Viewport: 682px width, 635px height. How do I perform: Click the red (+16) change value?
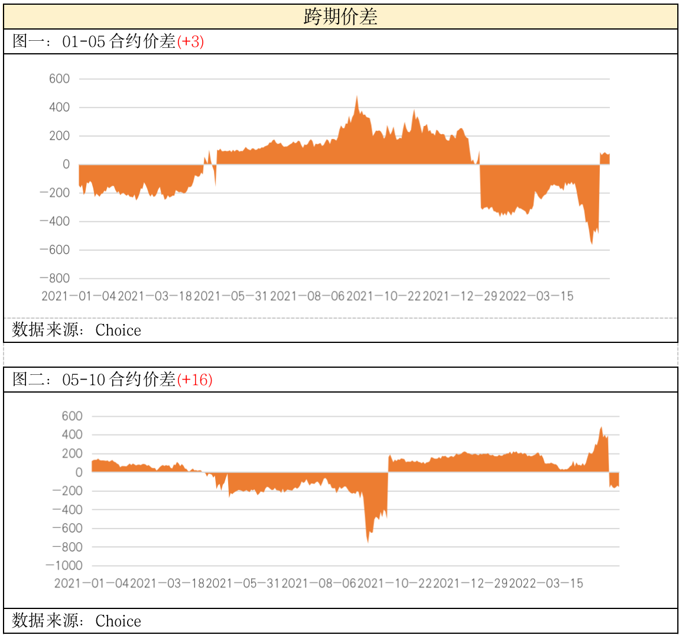click(194, 380)
